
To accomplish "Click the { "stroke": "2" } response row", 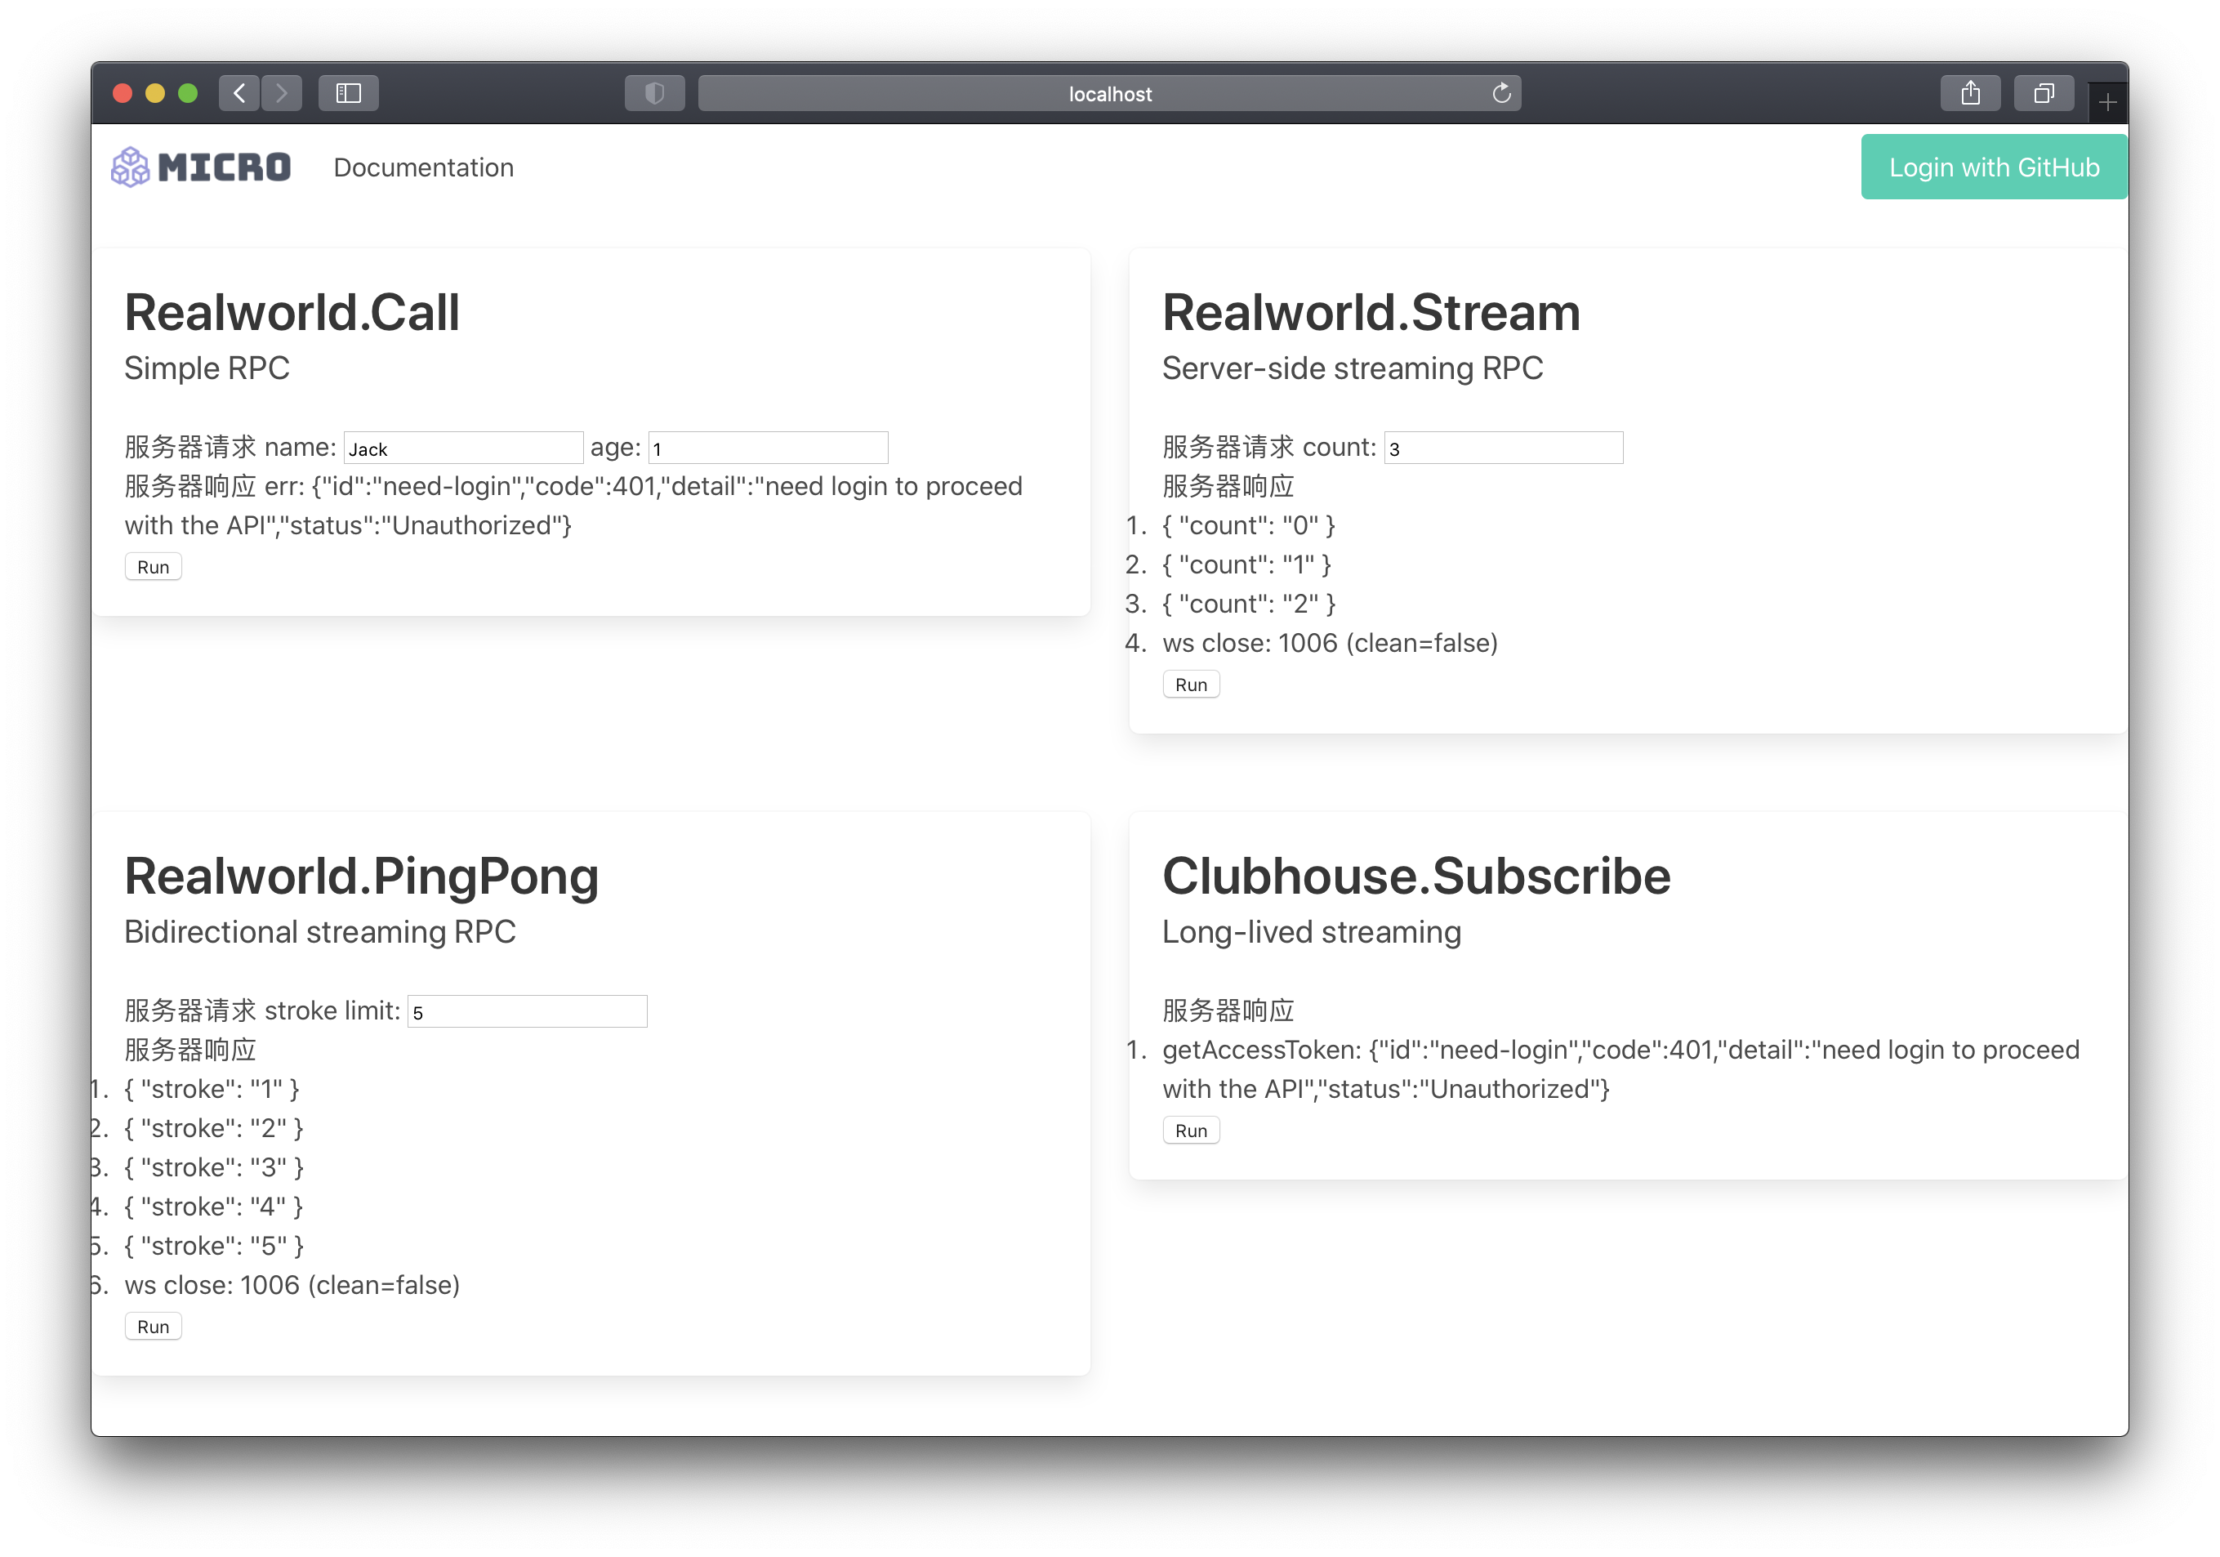I will [x=214, y=1129].
